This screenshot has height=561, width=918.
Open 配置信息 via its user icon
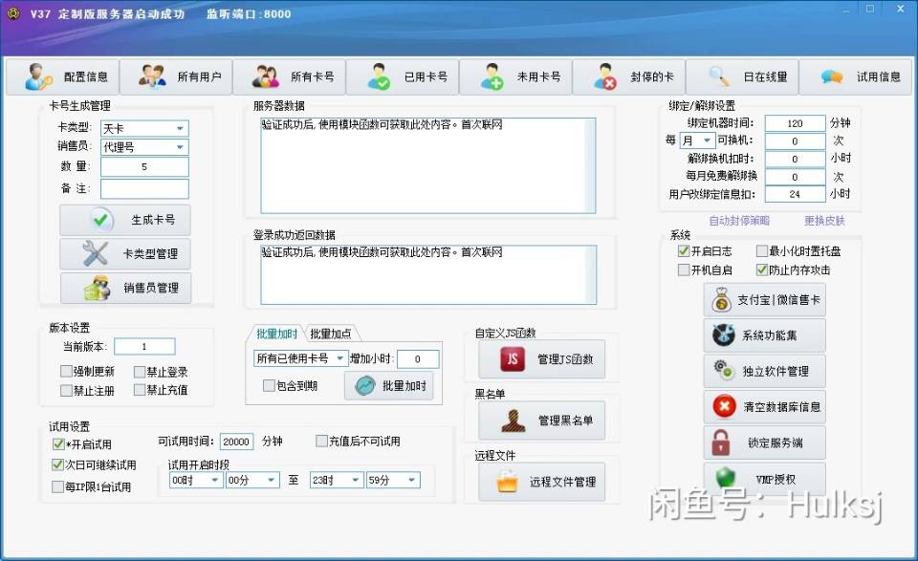click(38, 76)
